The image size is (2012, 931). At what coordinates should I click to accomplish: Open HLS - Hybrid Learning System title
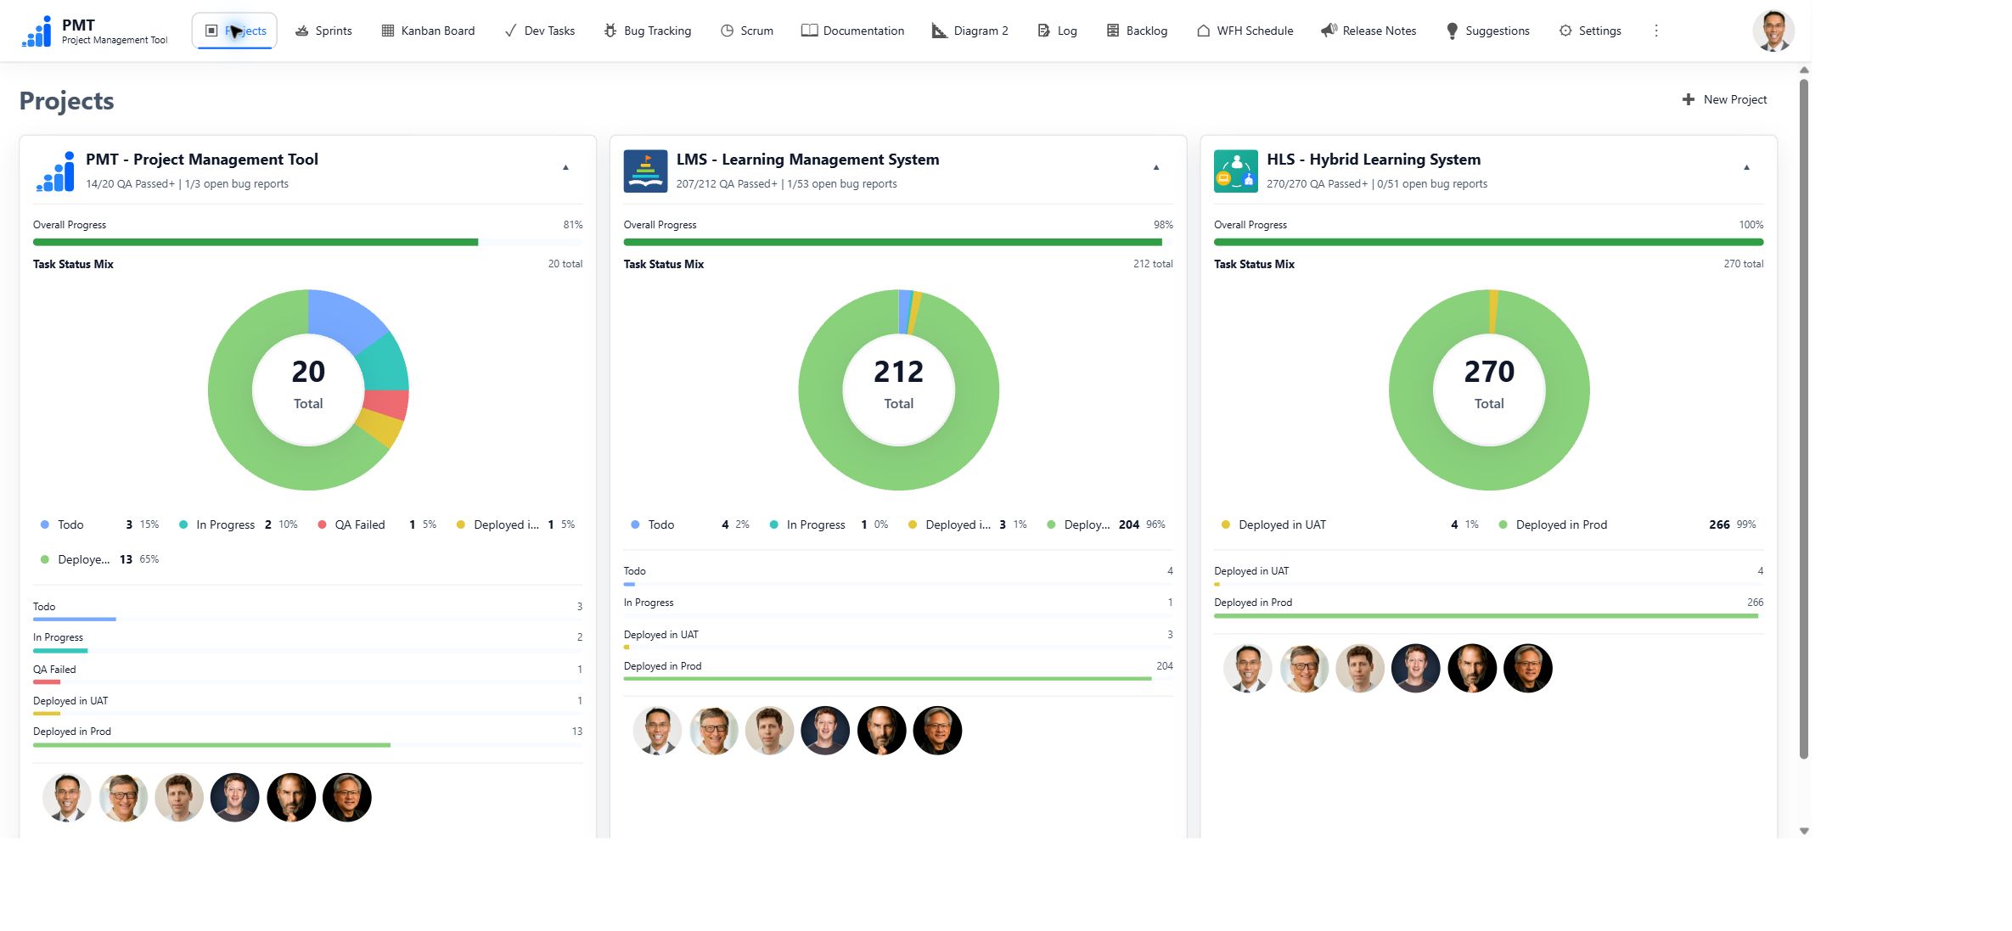(1373, 159)
